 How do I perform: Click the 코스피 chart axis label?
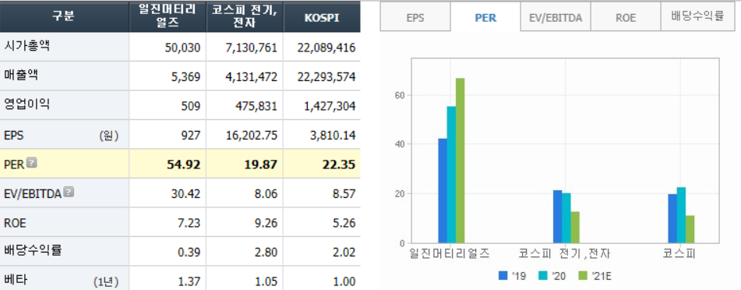click(x=680, y=253)
